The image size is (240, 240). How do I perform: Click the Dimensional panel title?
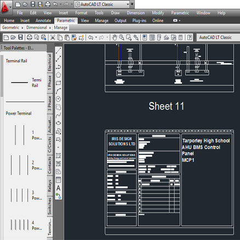(x=37, y=27)
